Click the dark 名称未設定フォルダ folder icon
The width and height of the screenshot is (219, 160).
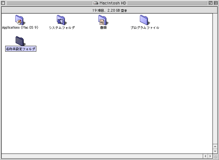pos(20,41)
